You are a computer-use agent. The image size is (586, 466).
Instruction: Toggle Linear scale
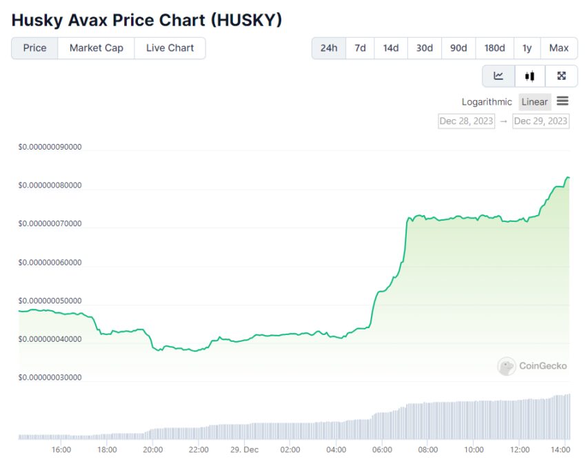click(534, 102)
